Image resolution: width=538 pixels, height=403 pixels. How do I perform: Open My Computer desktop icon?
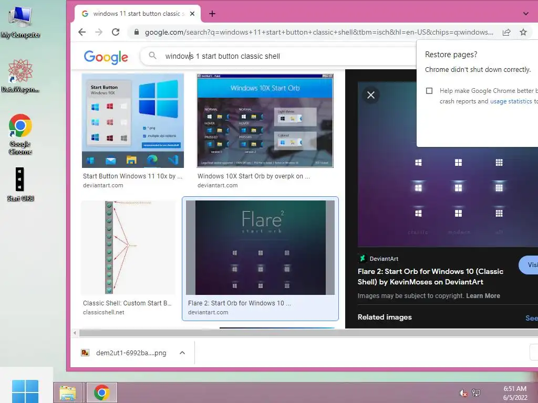point(20,22)
